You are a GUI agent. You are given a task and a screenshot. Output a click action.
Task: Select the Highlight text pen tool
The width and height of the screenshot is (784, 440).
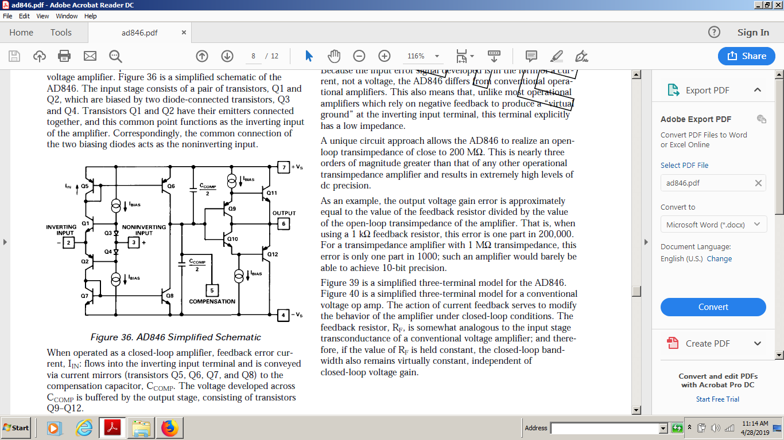556,56
